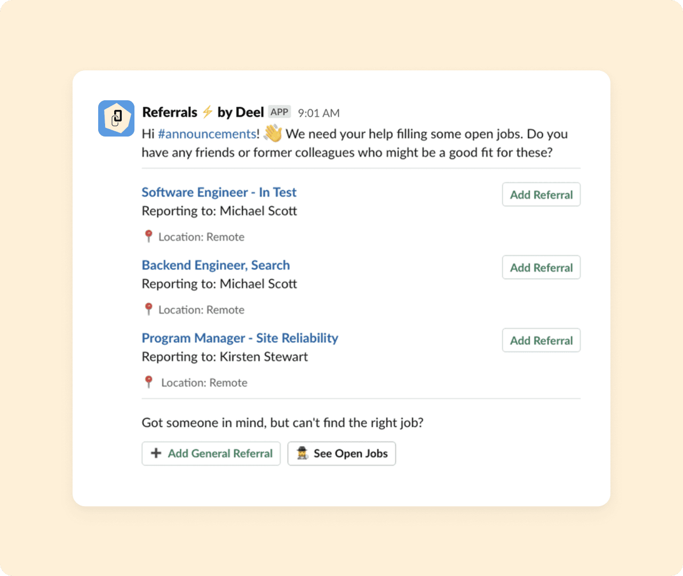
Task: Open the #announcements channel link
Action: coord(207,134)
